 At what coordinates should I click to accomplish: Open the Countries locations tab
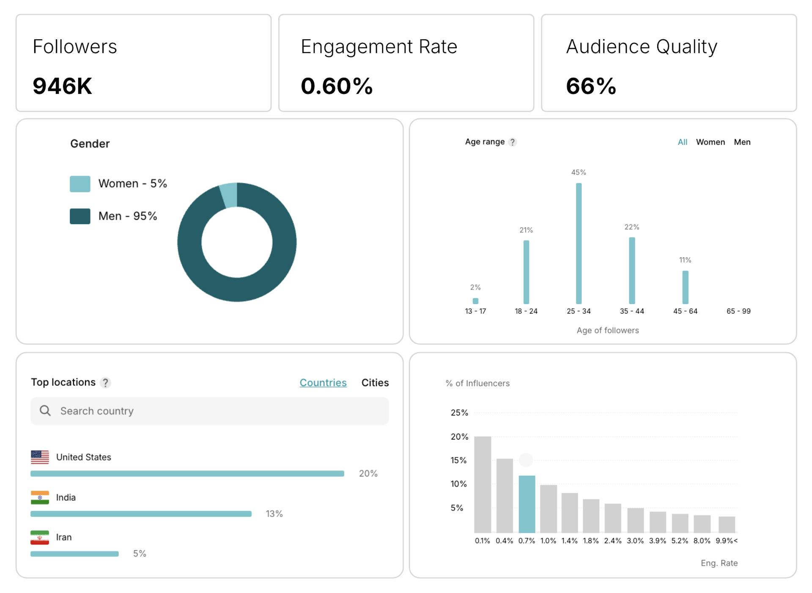323,383
